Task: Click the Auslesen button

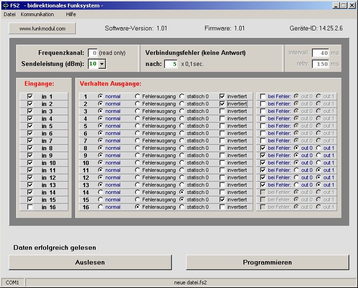Action: tap(90, 262)
